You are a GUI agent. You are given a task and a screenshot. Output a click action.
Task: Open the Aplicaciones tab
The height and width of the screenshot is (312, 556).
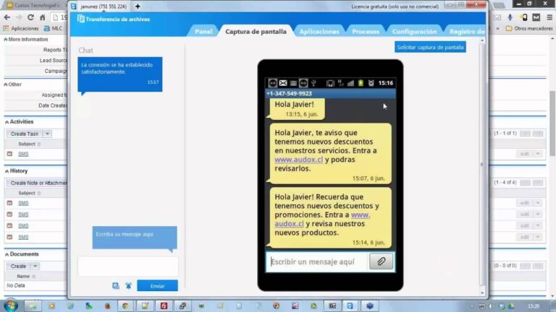point(319,32)
